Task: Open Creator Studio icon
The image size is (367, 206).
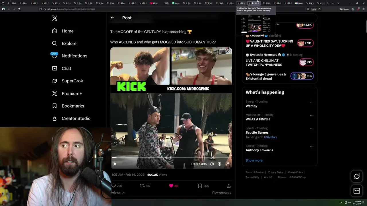Action: [x=54, y=118]
